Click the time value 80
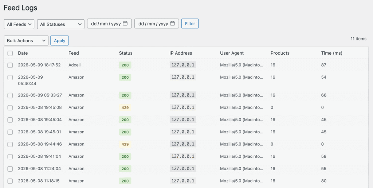Image resolution: width=373 pixels, height=188 pixels. [323, 181]
